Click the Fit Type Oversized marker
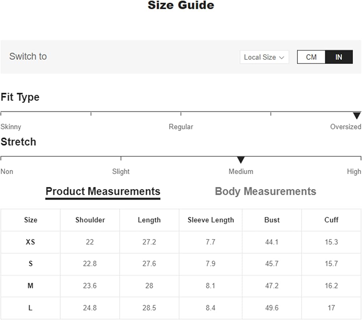The height and width of the screenshot is (320, 362). (x=357, y=116)
